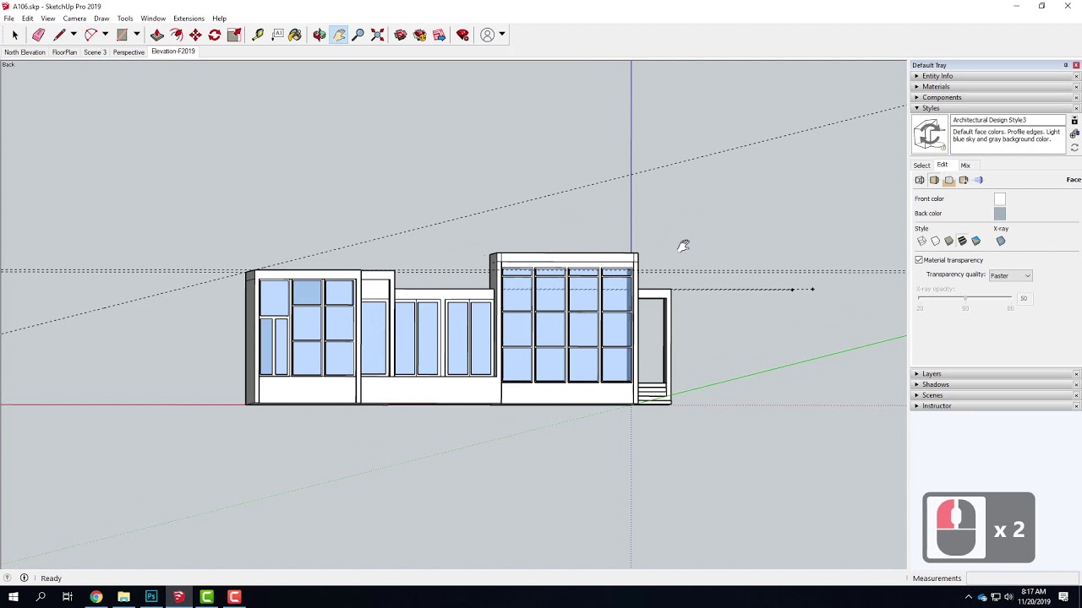Select the Eraser tool
Image resolution: width=1082 pixels, height=608 pixels.
pyautogui.click(x=38, y=35)
